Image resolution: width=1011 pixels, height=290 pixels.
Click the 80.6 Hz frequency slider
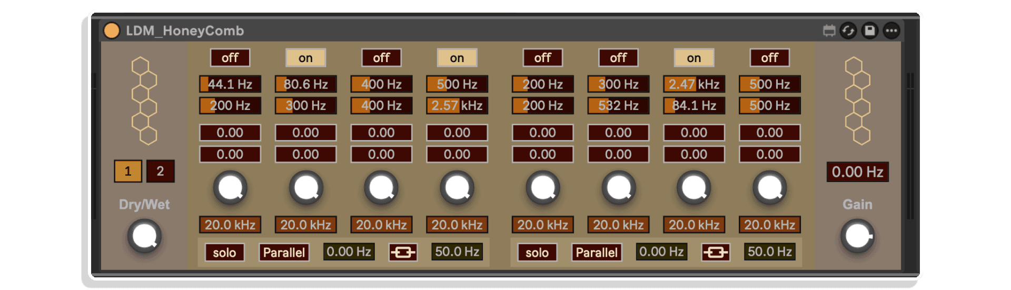(305, 84)
